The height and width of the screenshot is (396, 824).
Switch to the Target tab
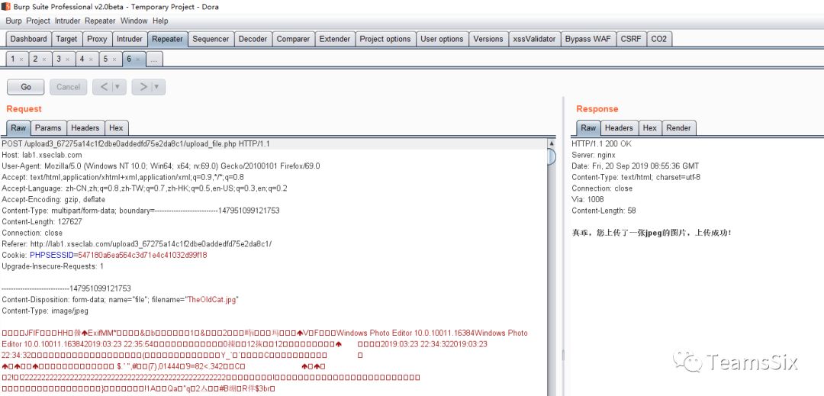point(66,39)
